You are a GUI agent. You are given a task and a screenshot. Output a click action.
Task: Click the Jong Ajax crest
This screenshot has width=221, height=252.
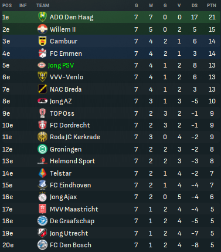(42, 197)
